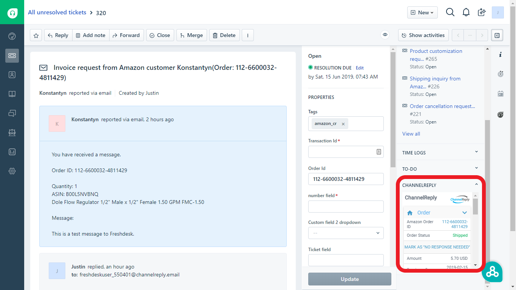Open the user profile avatar J

[497, 12]
